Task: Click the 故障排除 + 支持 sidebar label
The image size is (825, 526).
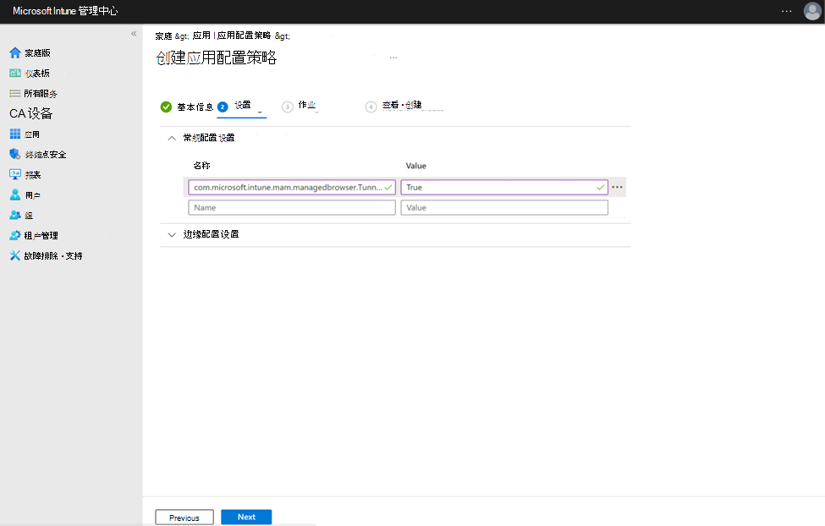Action: [53, 255]
